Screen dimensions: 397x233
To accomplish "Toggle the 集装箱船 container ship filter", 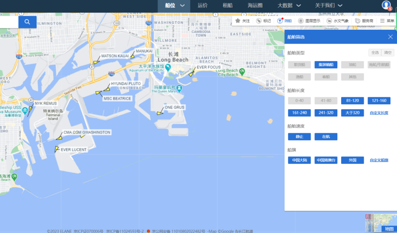I will point(326,65).
